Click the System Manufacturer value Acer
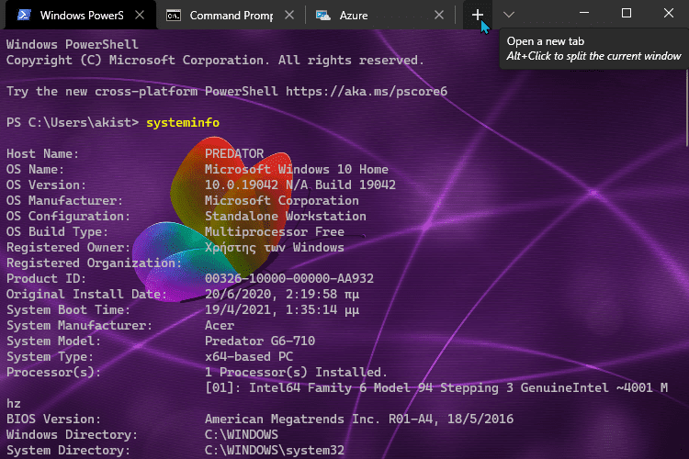The width and height of the screenshot is (689, 459). [220, 326]
